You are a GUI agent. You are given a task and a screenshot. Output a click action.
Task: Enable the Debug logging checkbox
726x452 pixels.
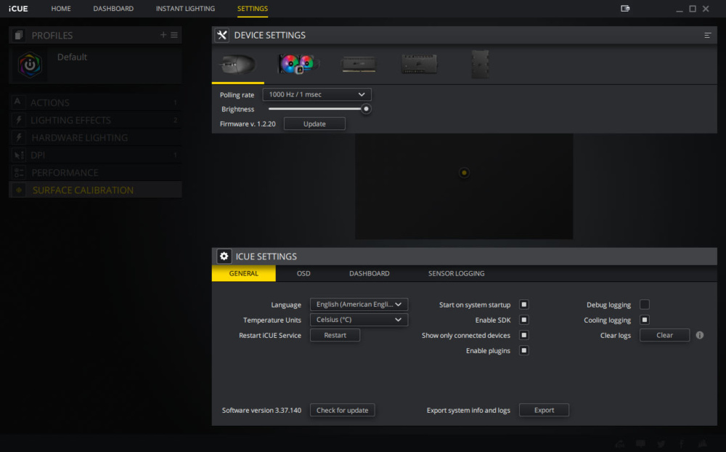click(x=645, y=304)
